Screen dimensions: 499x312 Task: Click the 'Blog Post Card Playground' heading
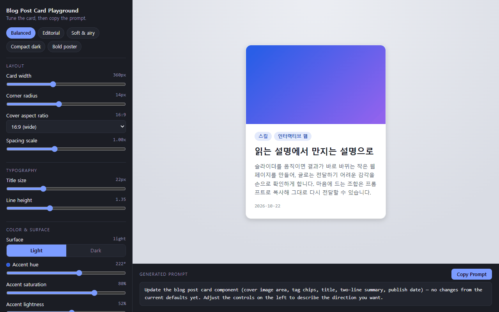click(42, 11)
